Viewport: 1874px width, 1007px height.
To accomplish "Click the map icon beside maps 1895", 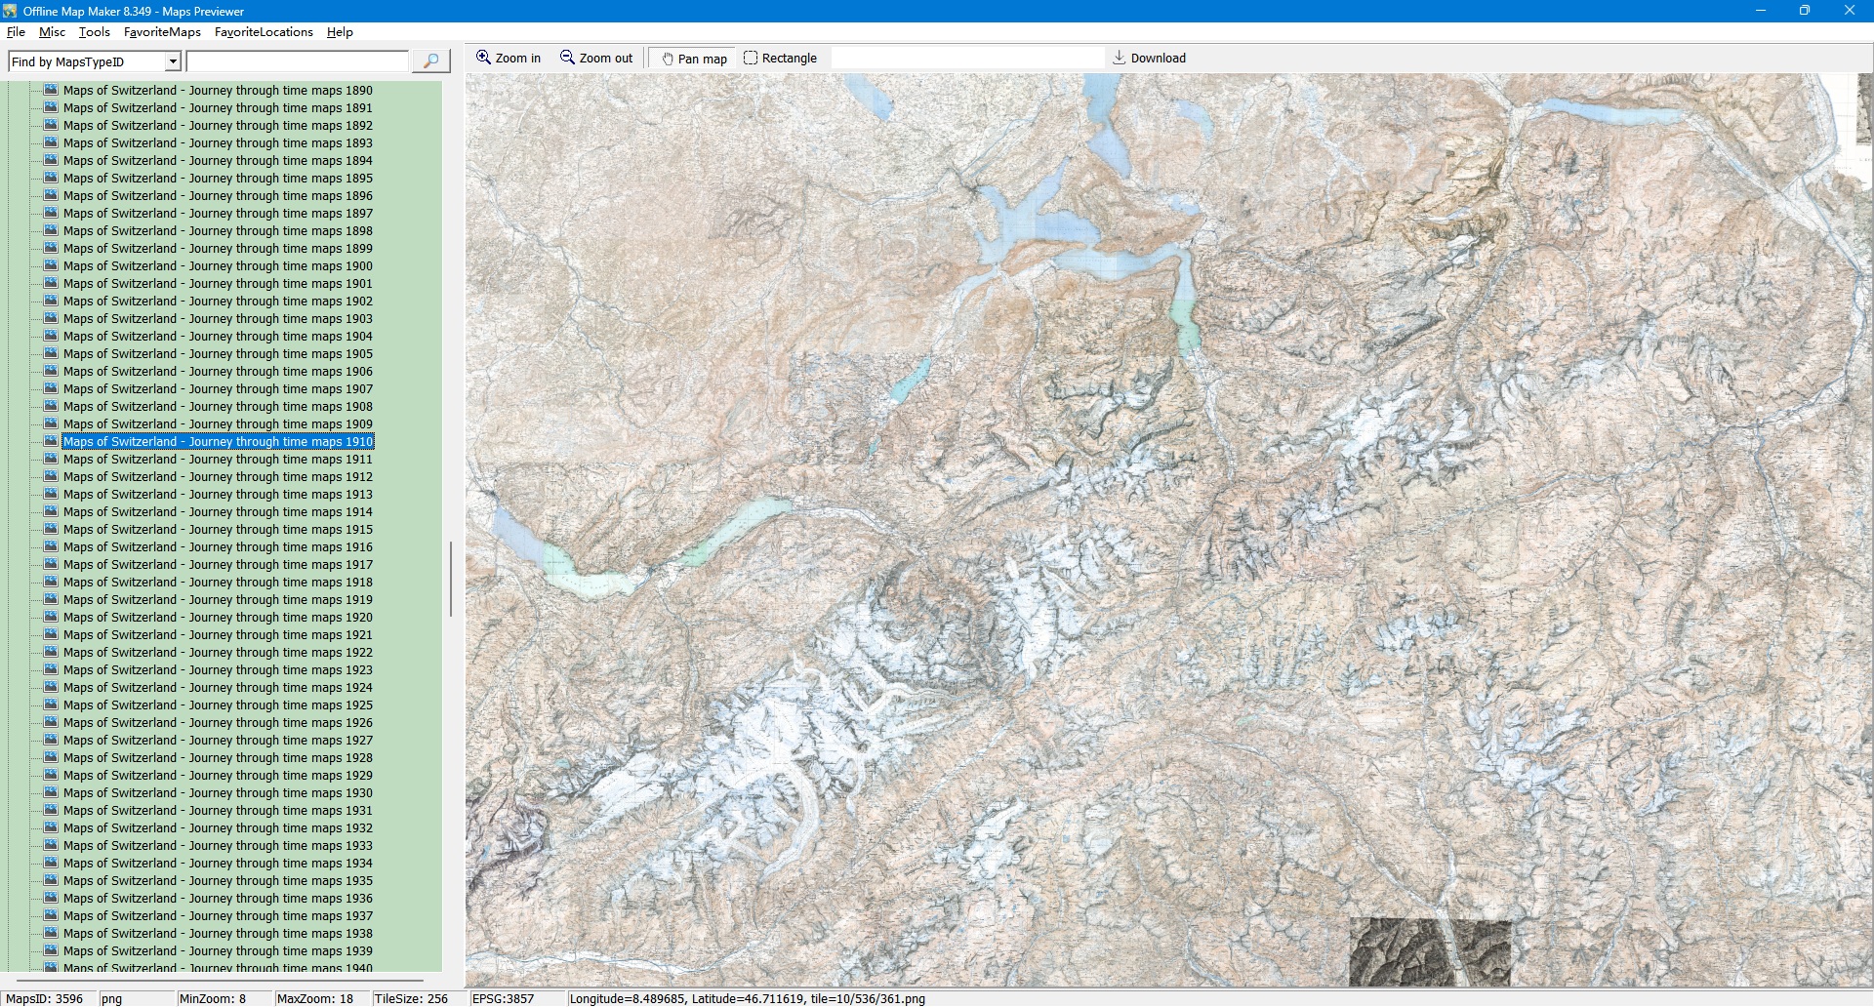I will pyautogui.click(x=51, y=179).
